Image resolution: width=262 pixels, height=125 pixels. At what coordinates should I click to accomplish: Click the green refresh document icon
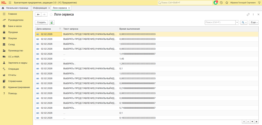tap(52, 23)
